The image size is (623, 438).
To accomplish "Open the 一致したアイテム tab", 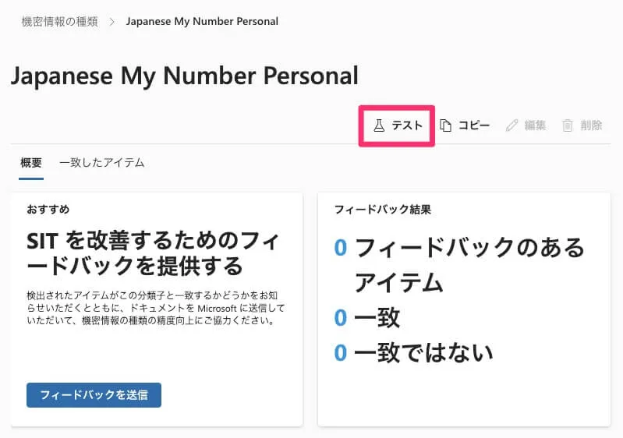I will pos(101,163).
